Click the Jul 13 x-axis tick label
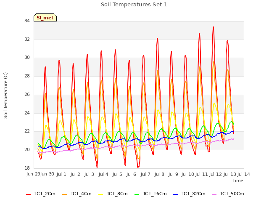 point(230,174)
